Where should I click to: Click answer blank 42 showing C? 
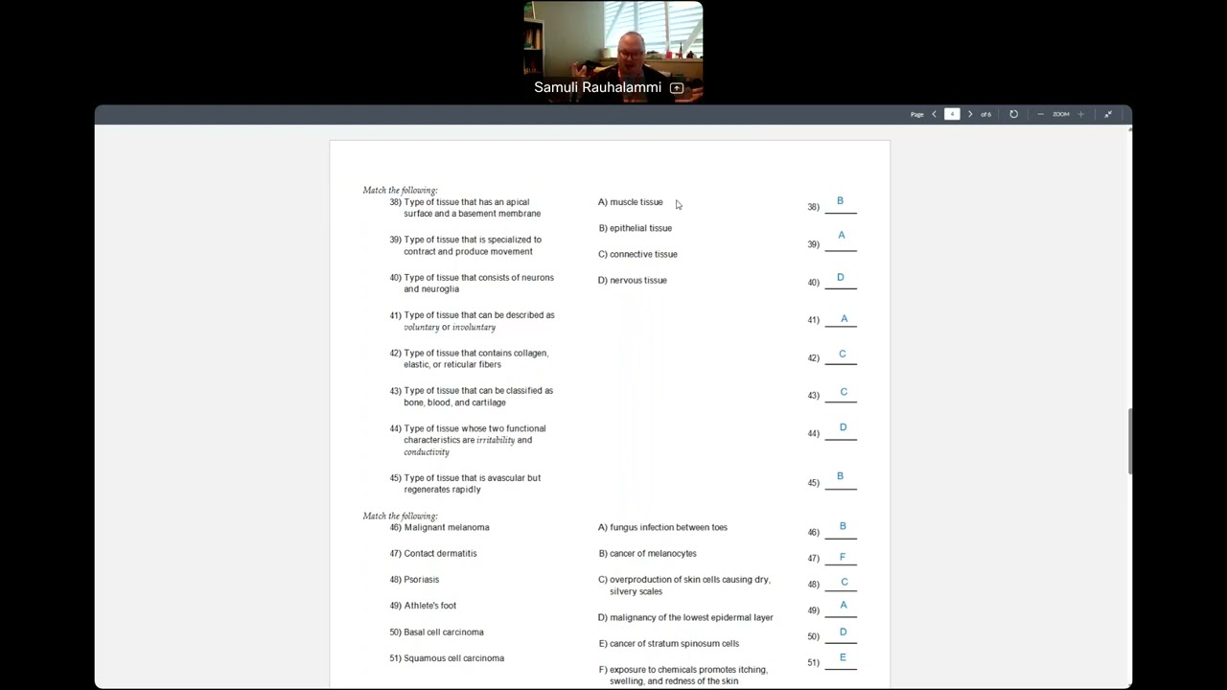pos(841,356)
